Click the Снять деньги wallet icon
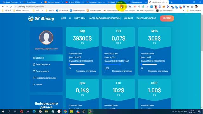Viewport: 203px width, 114px height. coord(34,71)
